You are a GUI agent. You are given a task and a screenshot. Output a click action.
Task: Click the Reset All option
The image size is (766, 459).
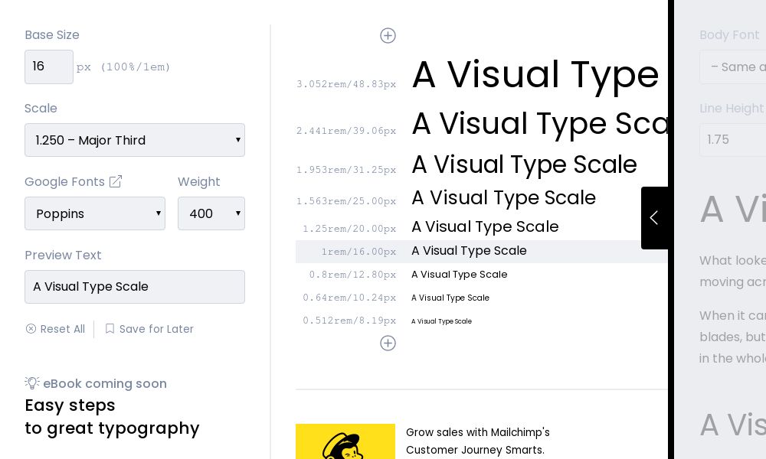[x=62, y=328]
